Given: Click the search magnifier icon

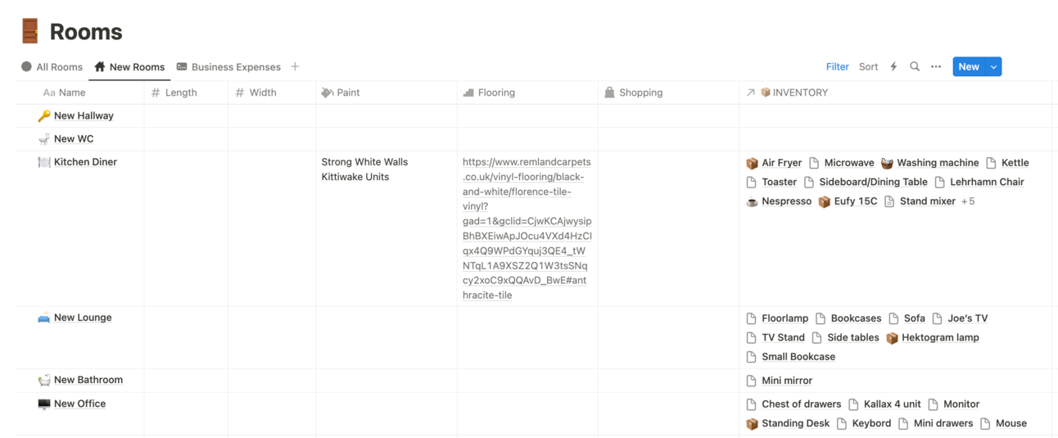Looking at the screenshot, I should [x=915, y=67].
